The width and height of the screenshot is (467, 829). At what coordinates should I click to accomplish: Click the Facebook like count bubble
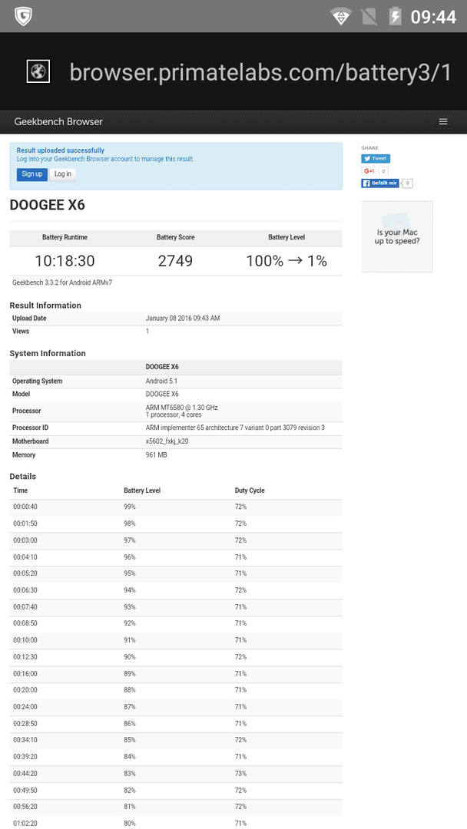[x=407, y=183]
